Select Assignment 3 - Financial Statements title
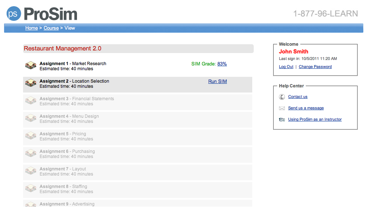The image size is (367, 207). click(x=77, y=99)
